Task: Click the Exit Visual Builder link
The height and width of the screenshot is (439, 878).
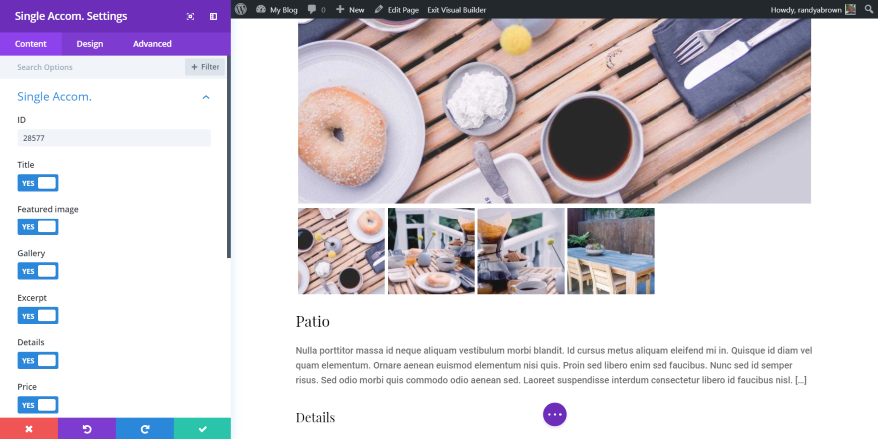Action: 456,10
